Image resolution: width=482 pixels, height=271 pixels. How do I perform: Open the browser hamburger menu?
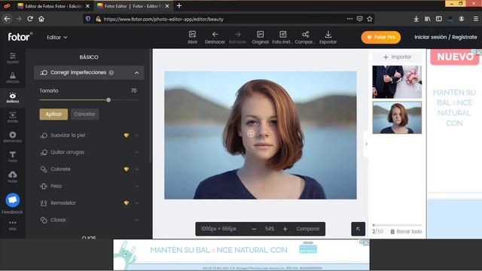[475, 19]
